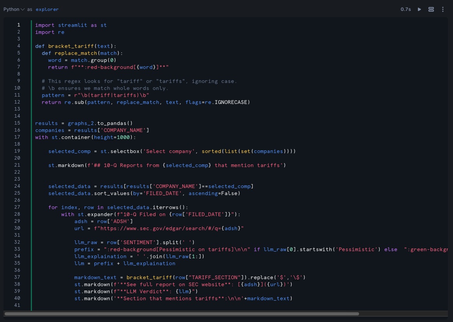This screenshot has width=453, height=322.
Task: Run the explorer cell with play button
Action: [x=419, y=9]
